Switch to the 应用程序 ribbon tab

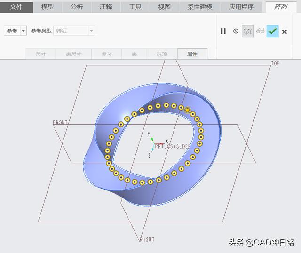click(x=241, y=7)
